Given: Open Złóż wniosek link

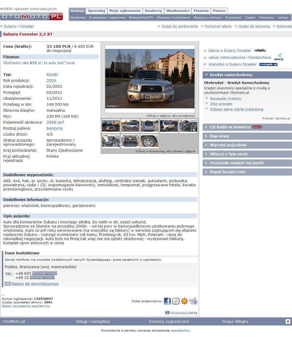Looking at the screenshot, I should 221,104.
